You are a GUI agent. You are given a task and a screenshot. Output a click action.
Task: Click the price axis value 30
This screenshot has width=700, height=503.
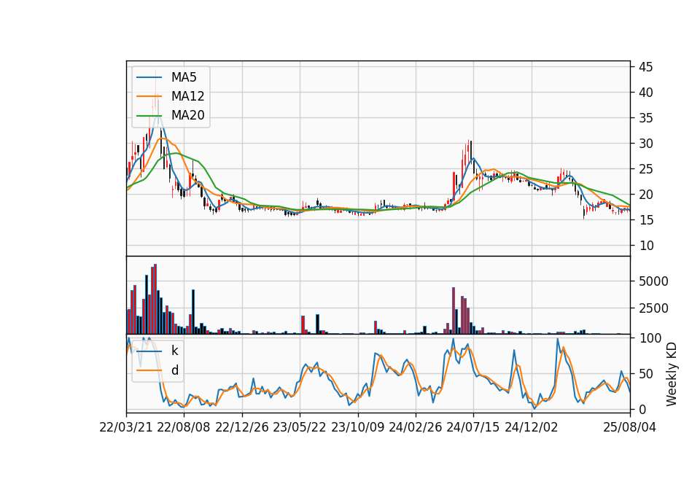(646, 144)
